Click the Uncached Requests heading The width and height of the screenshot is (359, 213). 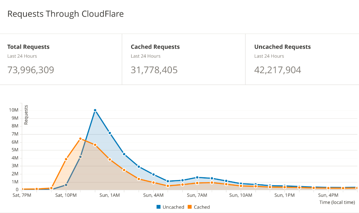[x=282, y=47]
